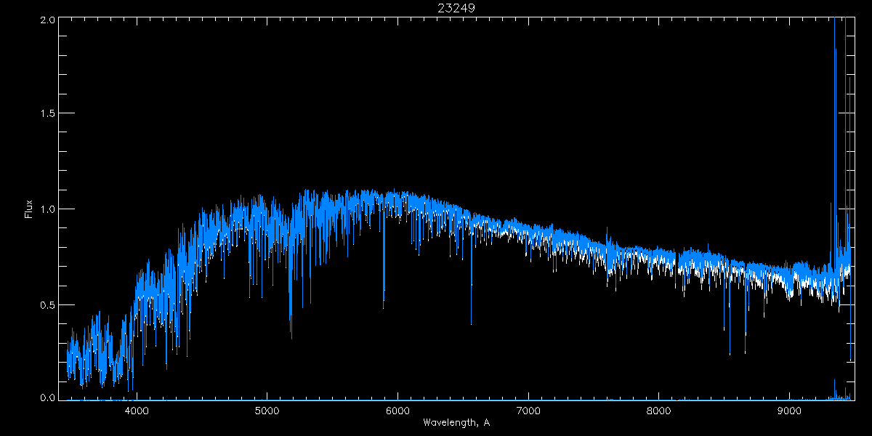Pick the absorption line bottom near 6560 Å
Screen dimensions: 872x436
tap(471, 322)
